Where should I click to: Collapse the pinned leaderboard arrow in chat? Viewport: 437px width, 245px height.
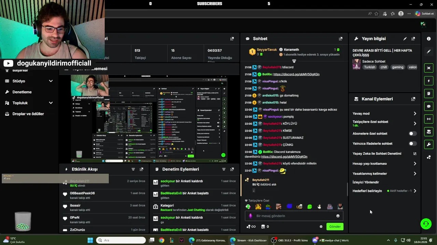click(294, 61)
